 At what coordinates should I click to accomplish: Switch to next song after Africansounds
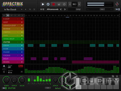65,9
